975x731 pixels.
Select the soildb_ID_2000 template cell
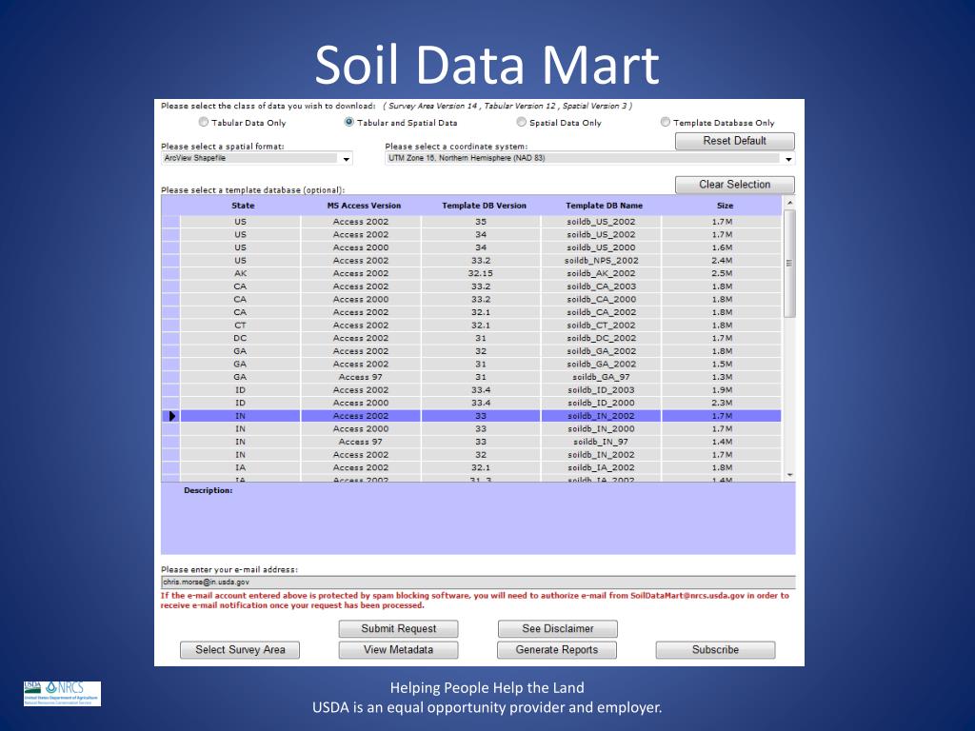[x=602, y=403]
